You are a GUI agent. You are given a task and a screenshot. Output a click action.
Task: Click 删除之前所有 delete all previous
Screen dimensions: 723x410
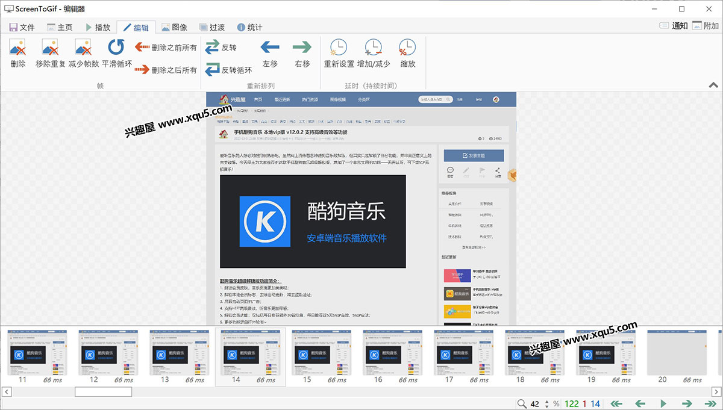166,48
